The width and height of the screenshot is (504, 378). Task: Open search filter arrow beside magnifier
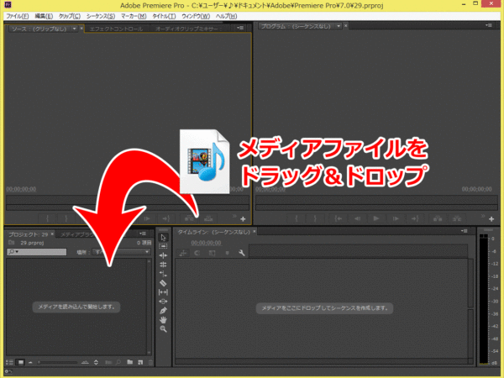coord(17,252)
